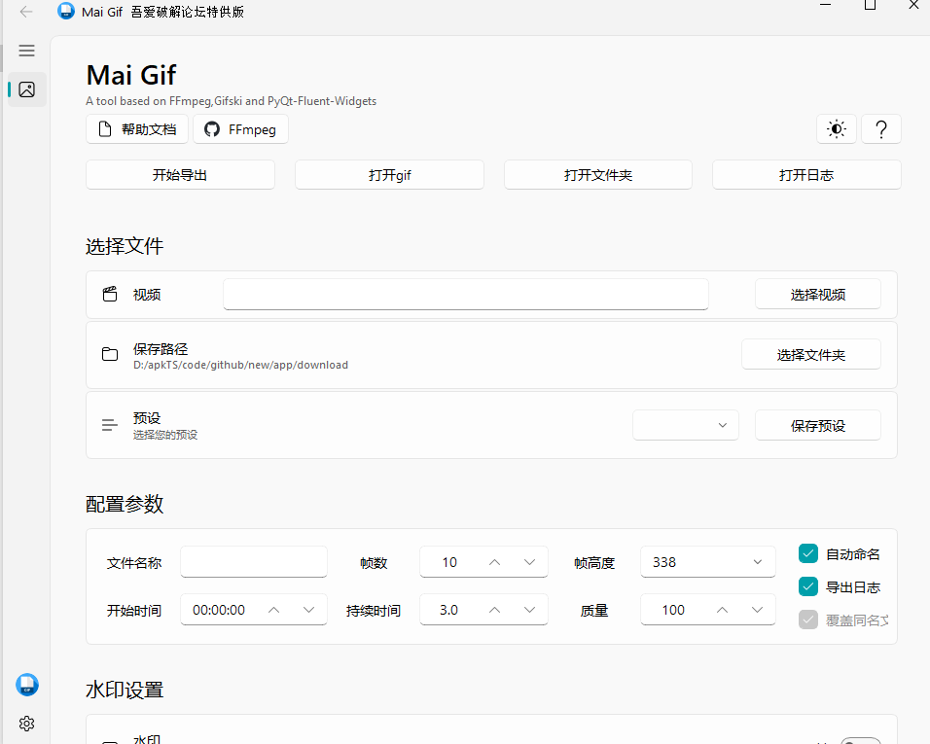Toggle the light/dark theme sun icon
The height and width of the screenshot is (744, 930).
836,129
